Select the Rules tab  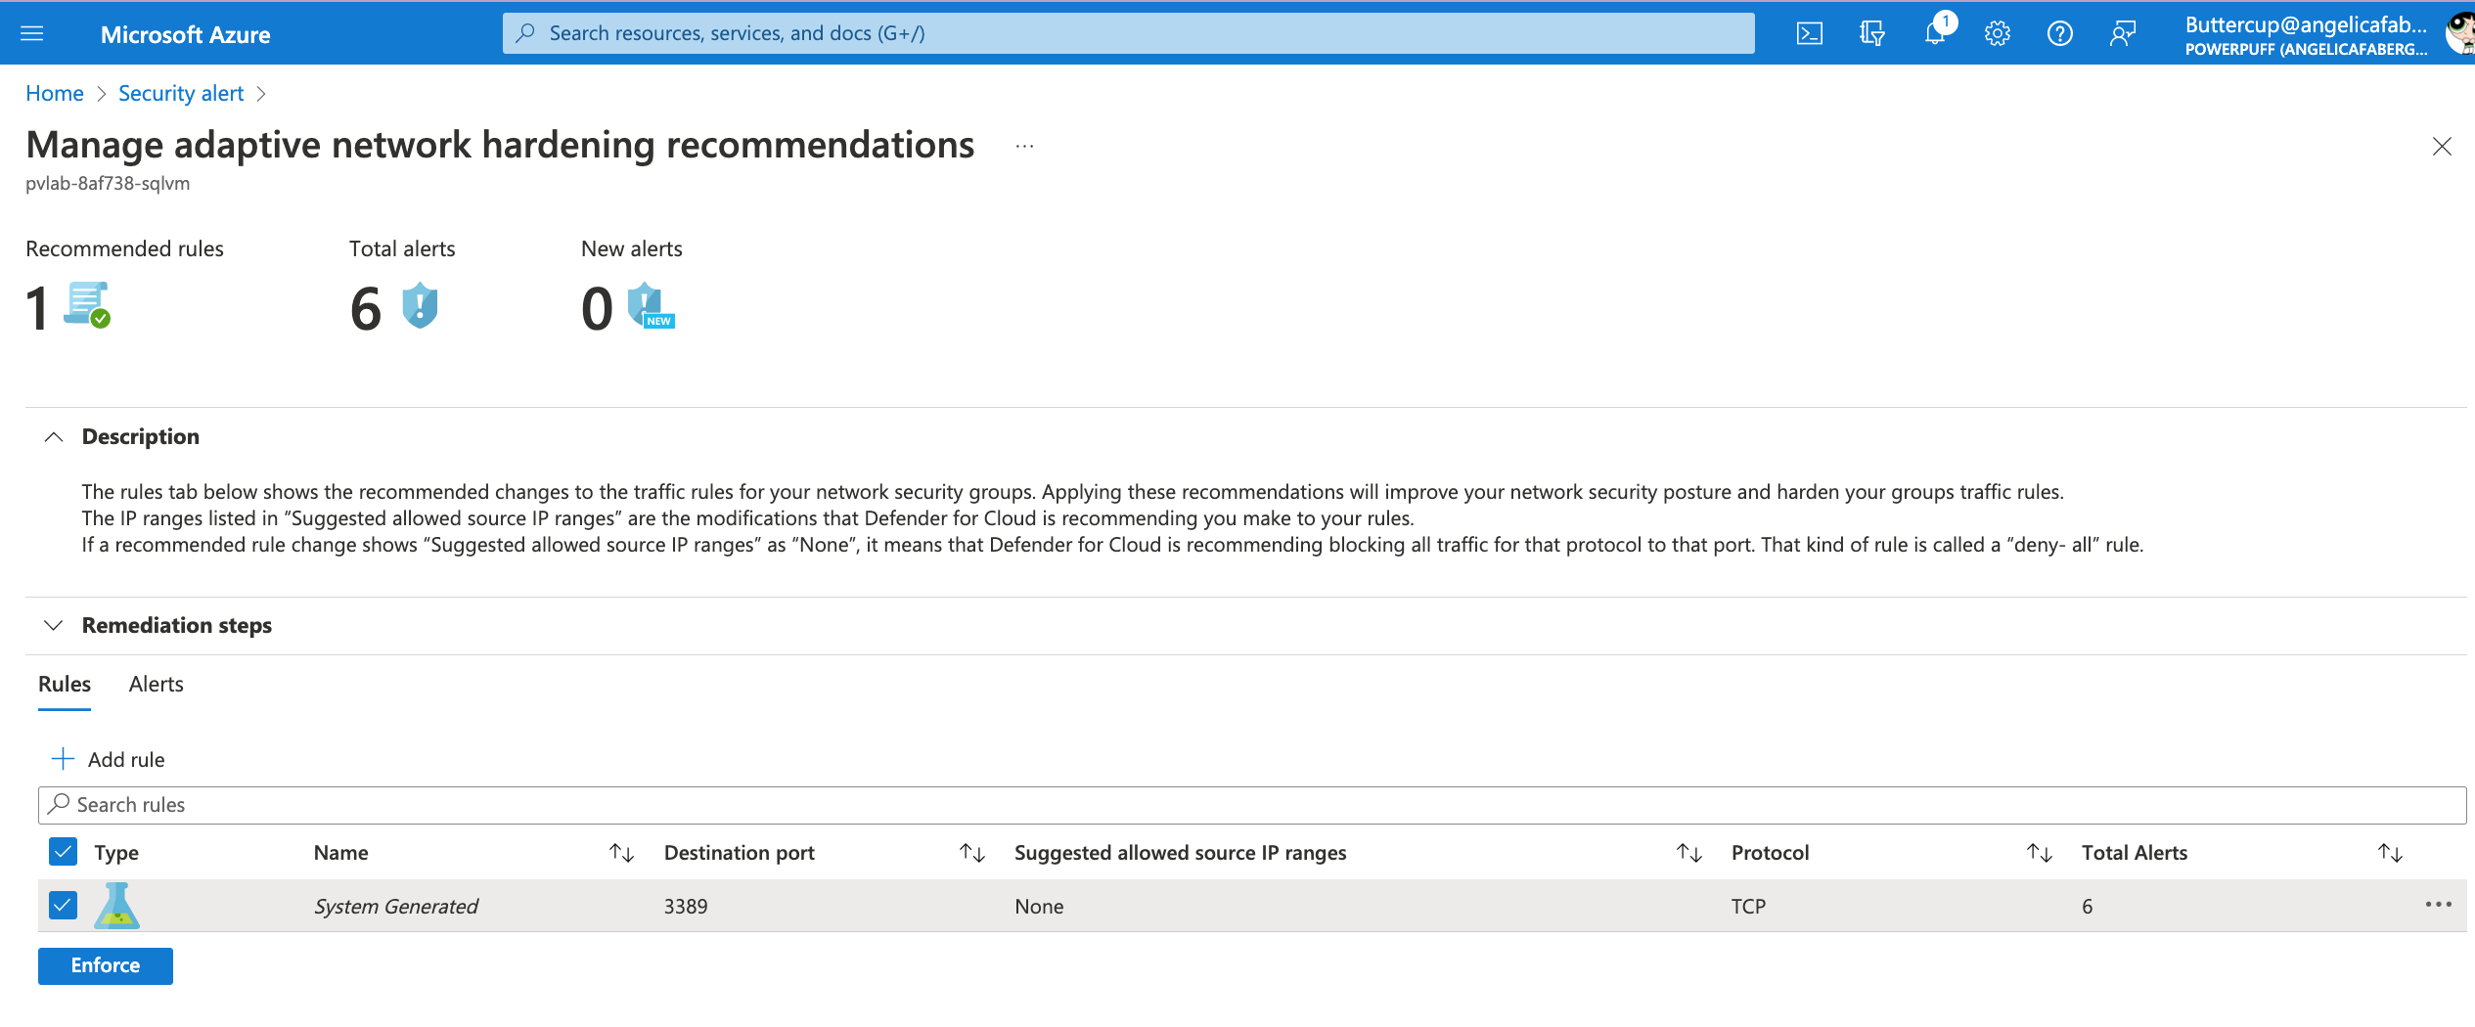[x=65, y=685]
